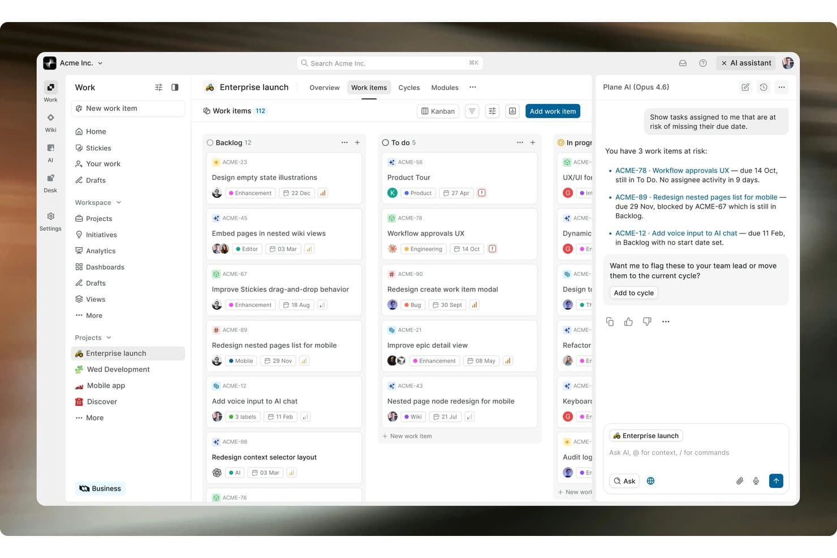
Task: Open the more tabs ellipsis after Modules
Action: click(x=473, y=87)
